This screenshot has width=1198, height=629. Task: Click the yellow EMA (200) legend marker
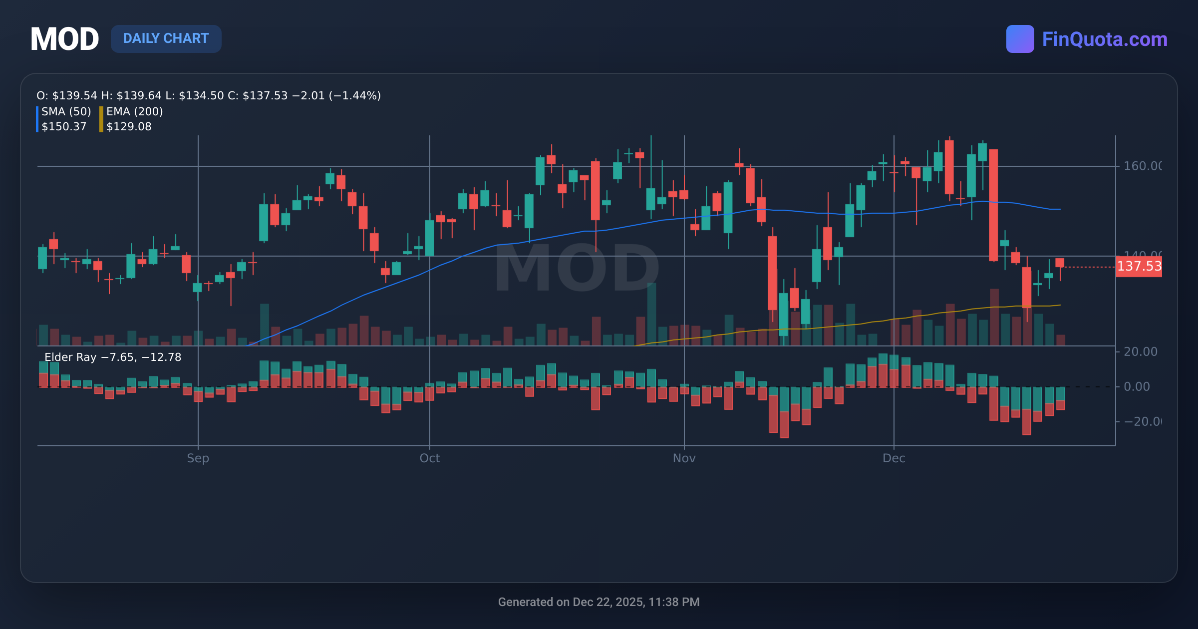101,118
